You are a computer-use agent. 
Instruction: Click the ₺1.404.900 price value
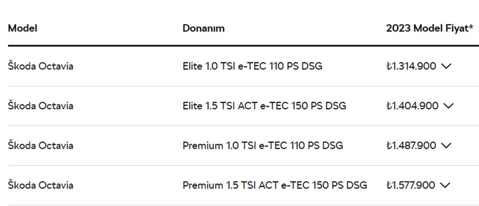[x=412, y=106]
